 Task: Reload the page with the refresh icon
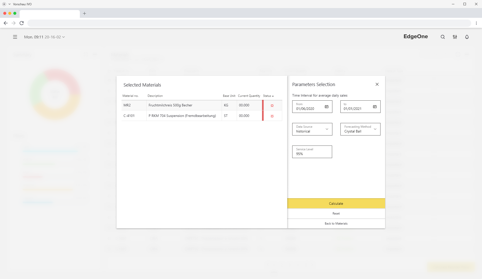click(22, 23)
